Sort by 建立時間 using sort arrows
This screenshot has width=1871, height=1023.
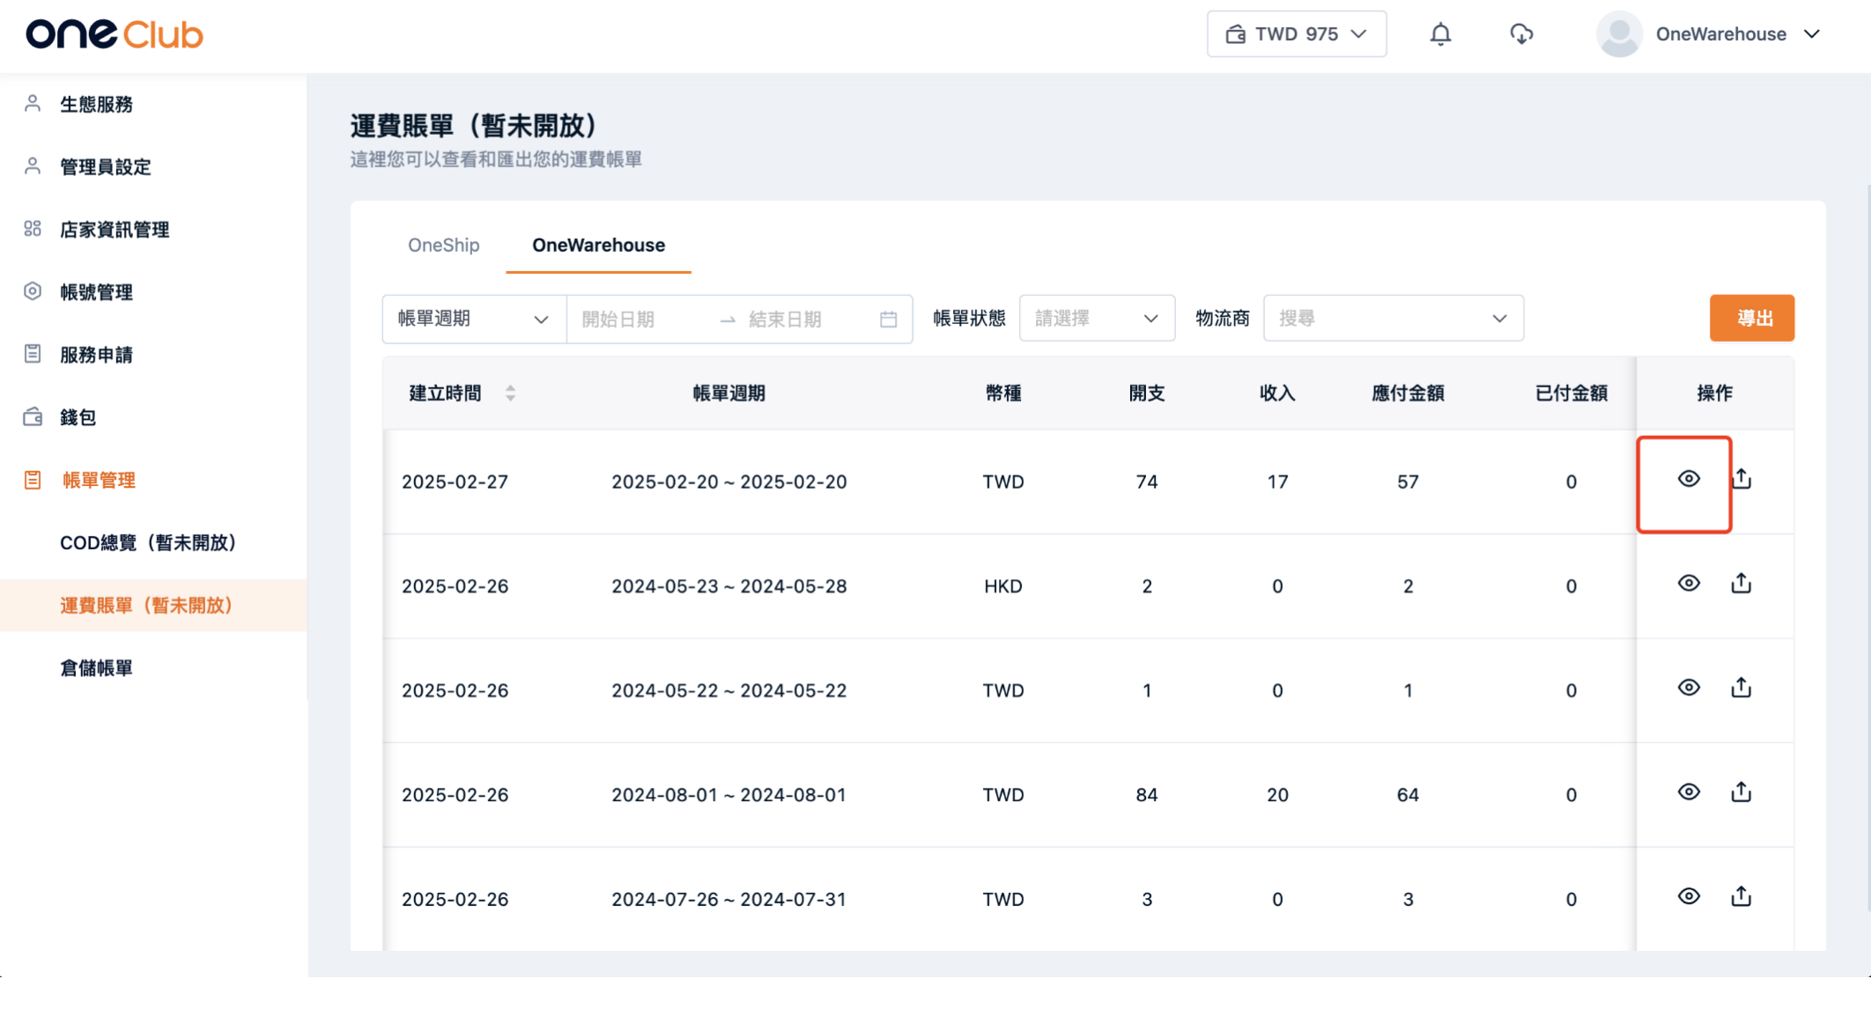(510, 393)
